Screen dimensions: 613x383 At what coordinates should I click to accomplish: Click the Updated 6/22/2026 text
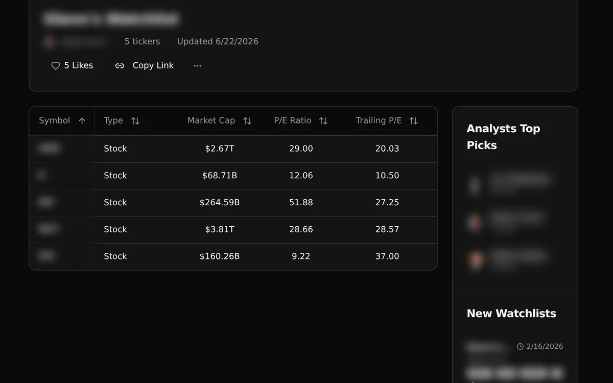click(218, 41)
